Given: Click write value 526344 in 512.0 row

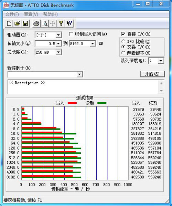Looking at the screenshot, I should tap(138, 158).
